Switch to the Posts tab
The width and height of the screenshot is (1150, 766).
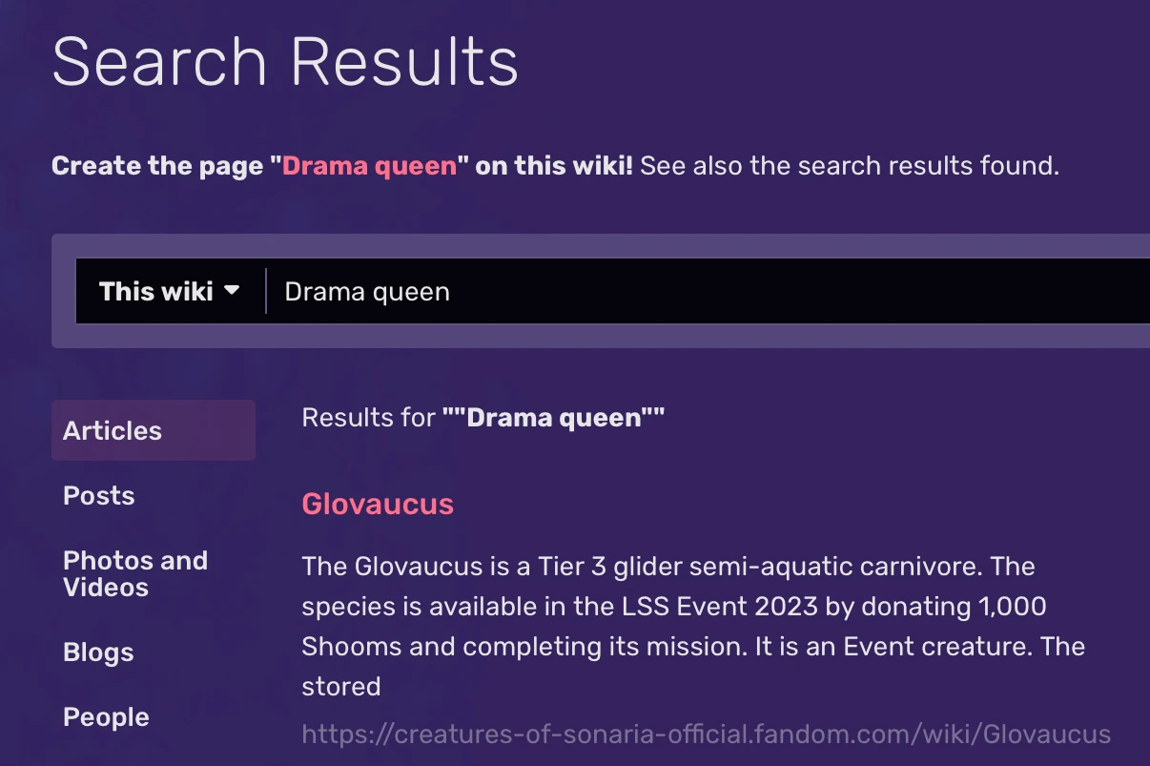99,495
